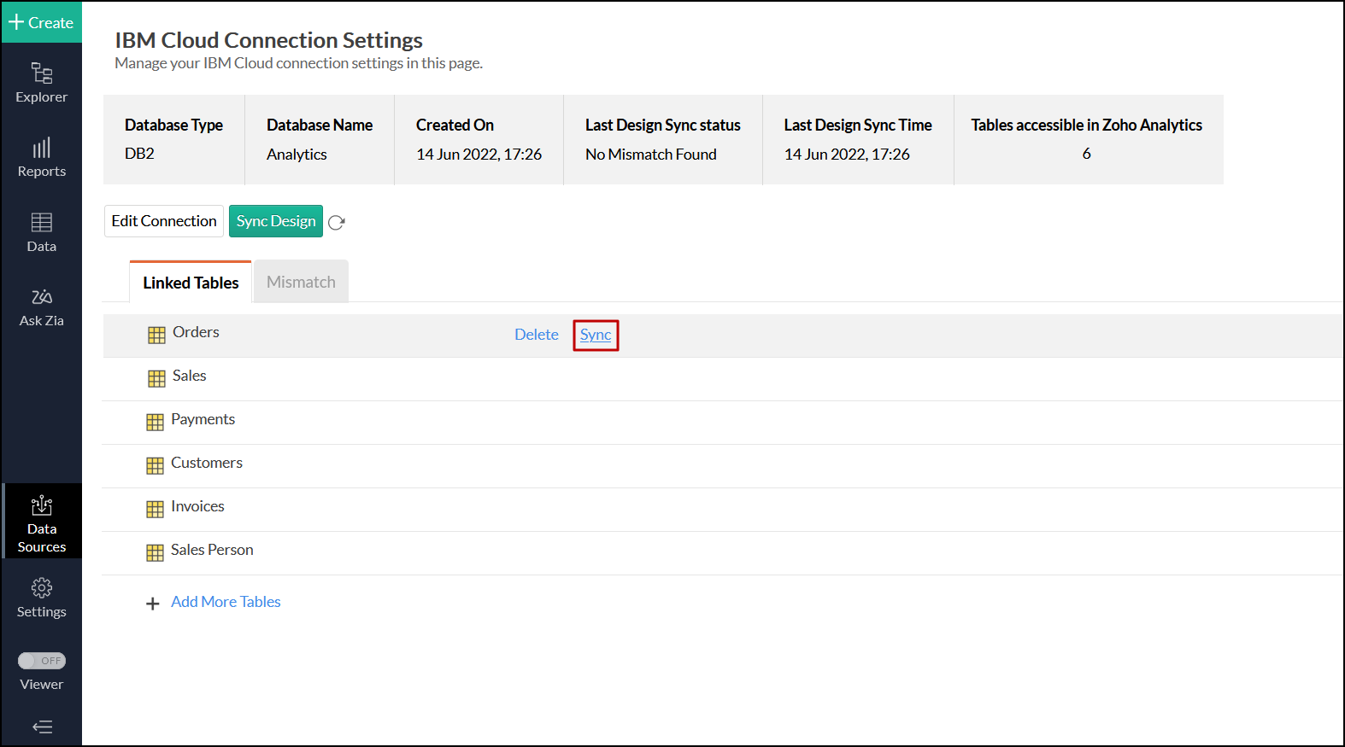Viewport: 1345px width, 747px height.
Task: Select the Sales Person table name
Action: pos(212,550)
